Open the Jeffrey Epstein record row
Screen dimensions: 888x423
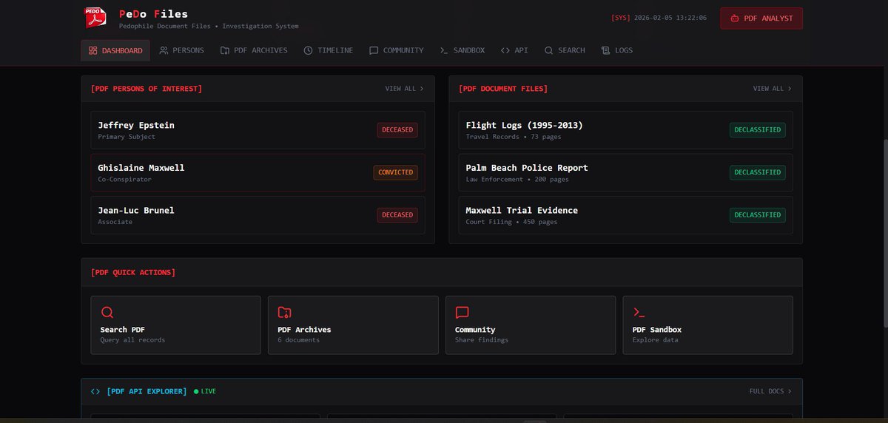click(x=258, y=130)
